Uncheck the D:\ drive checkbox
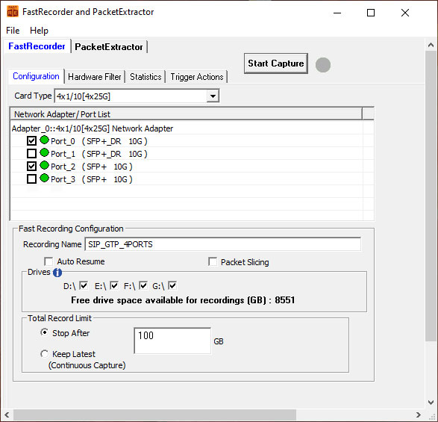This screenshot has height=422, width=438. click(84, 285)
